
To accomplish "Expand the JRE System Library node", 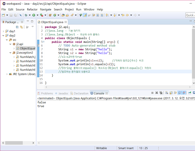I will click(7, 74).
